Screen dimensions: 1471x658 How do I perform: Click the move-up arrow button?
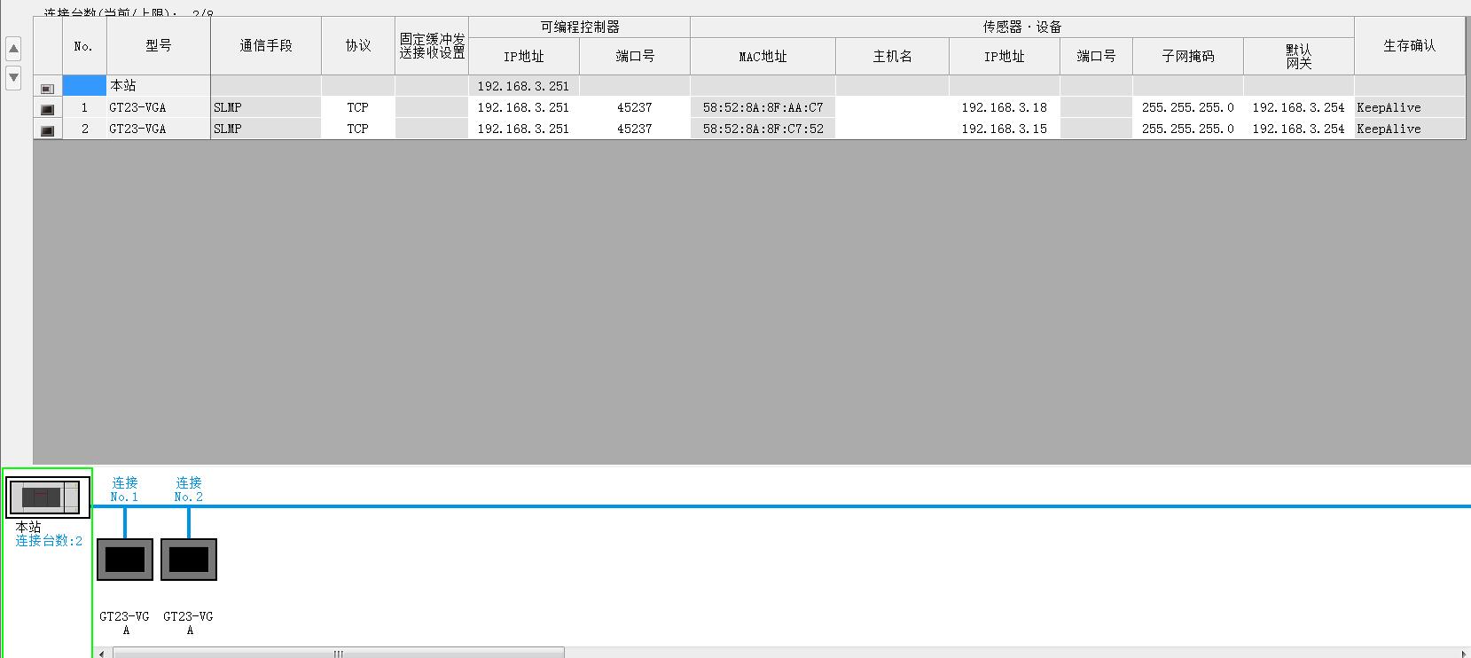tap(13, 49)
